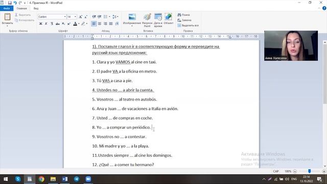Collapse the ribbon with chevron
Viewport: 327px width, 184px height.
point(319,8)
